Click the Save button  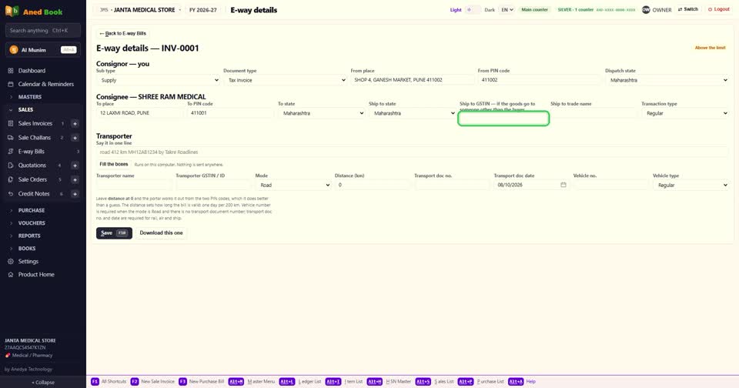click(x=114, y=233)
